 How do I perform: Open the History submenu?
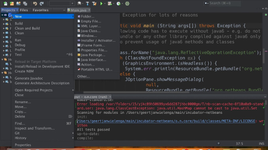point(43,138)
